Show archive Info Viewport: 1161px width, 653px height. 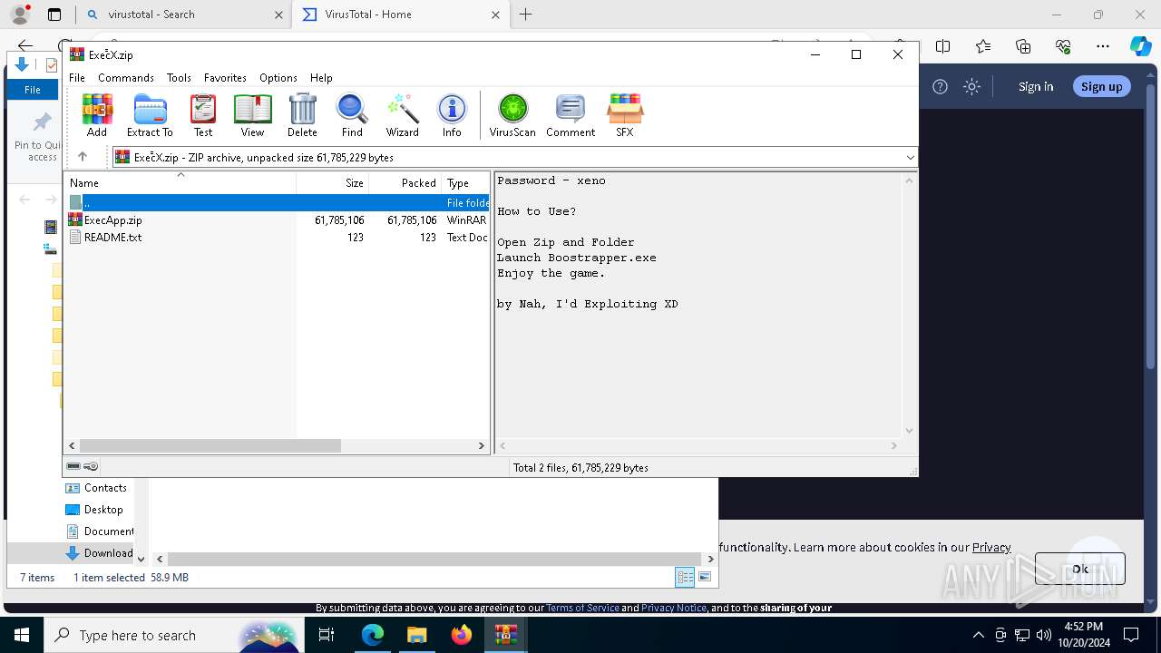[x=452, y=115]
